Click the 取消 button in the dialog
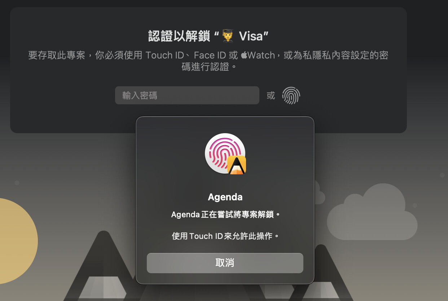The height and width of the screenshot is (301, 448). pyautogui.click(x=225, y=263)
